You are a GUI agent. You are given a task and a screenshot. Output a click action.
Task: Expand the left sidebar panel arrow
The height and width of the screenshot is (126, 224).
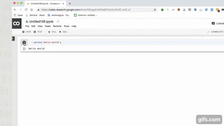pos(13,38)
